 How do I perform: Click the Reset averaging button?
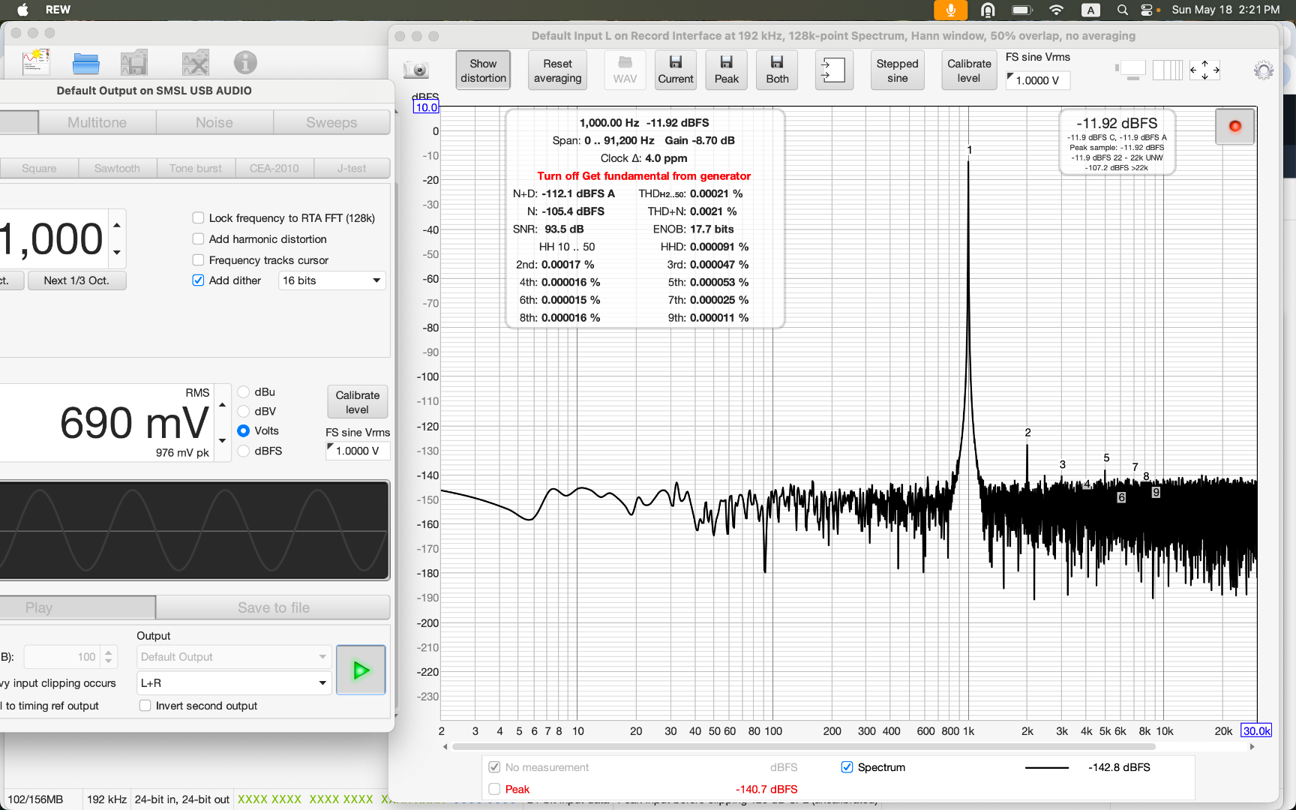tap(557, 70)
